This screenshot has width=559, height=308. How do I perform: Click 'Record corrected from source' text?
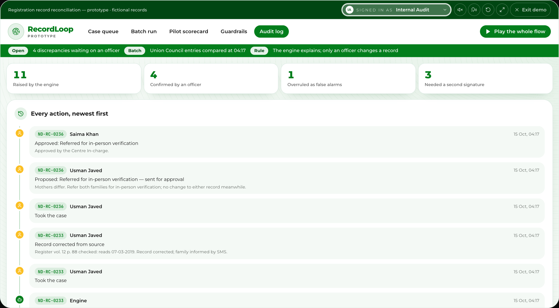70,244
